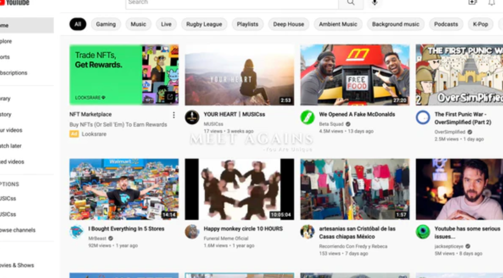
Task: Play YOUR HEART video thumbnail
Action: [239, 75]
